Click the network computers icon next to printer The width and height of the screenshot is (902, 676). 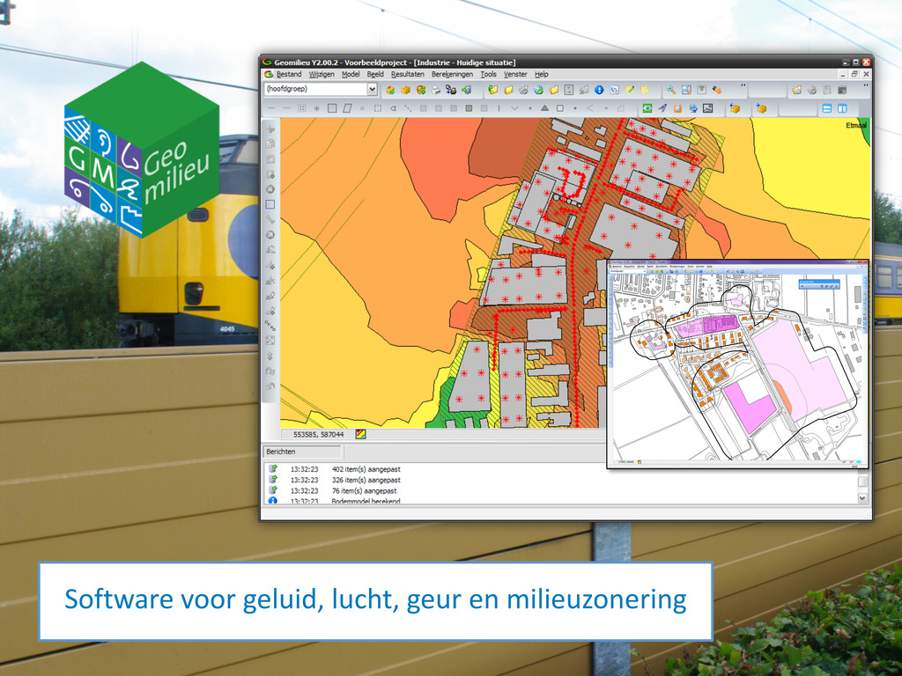[x=451, y=90]
